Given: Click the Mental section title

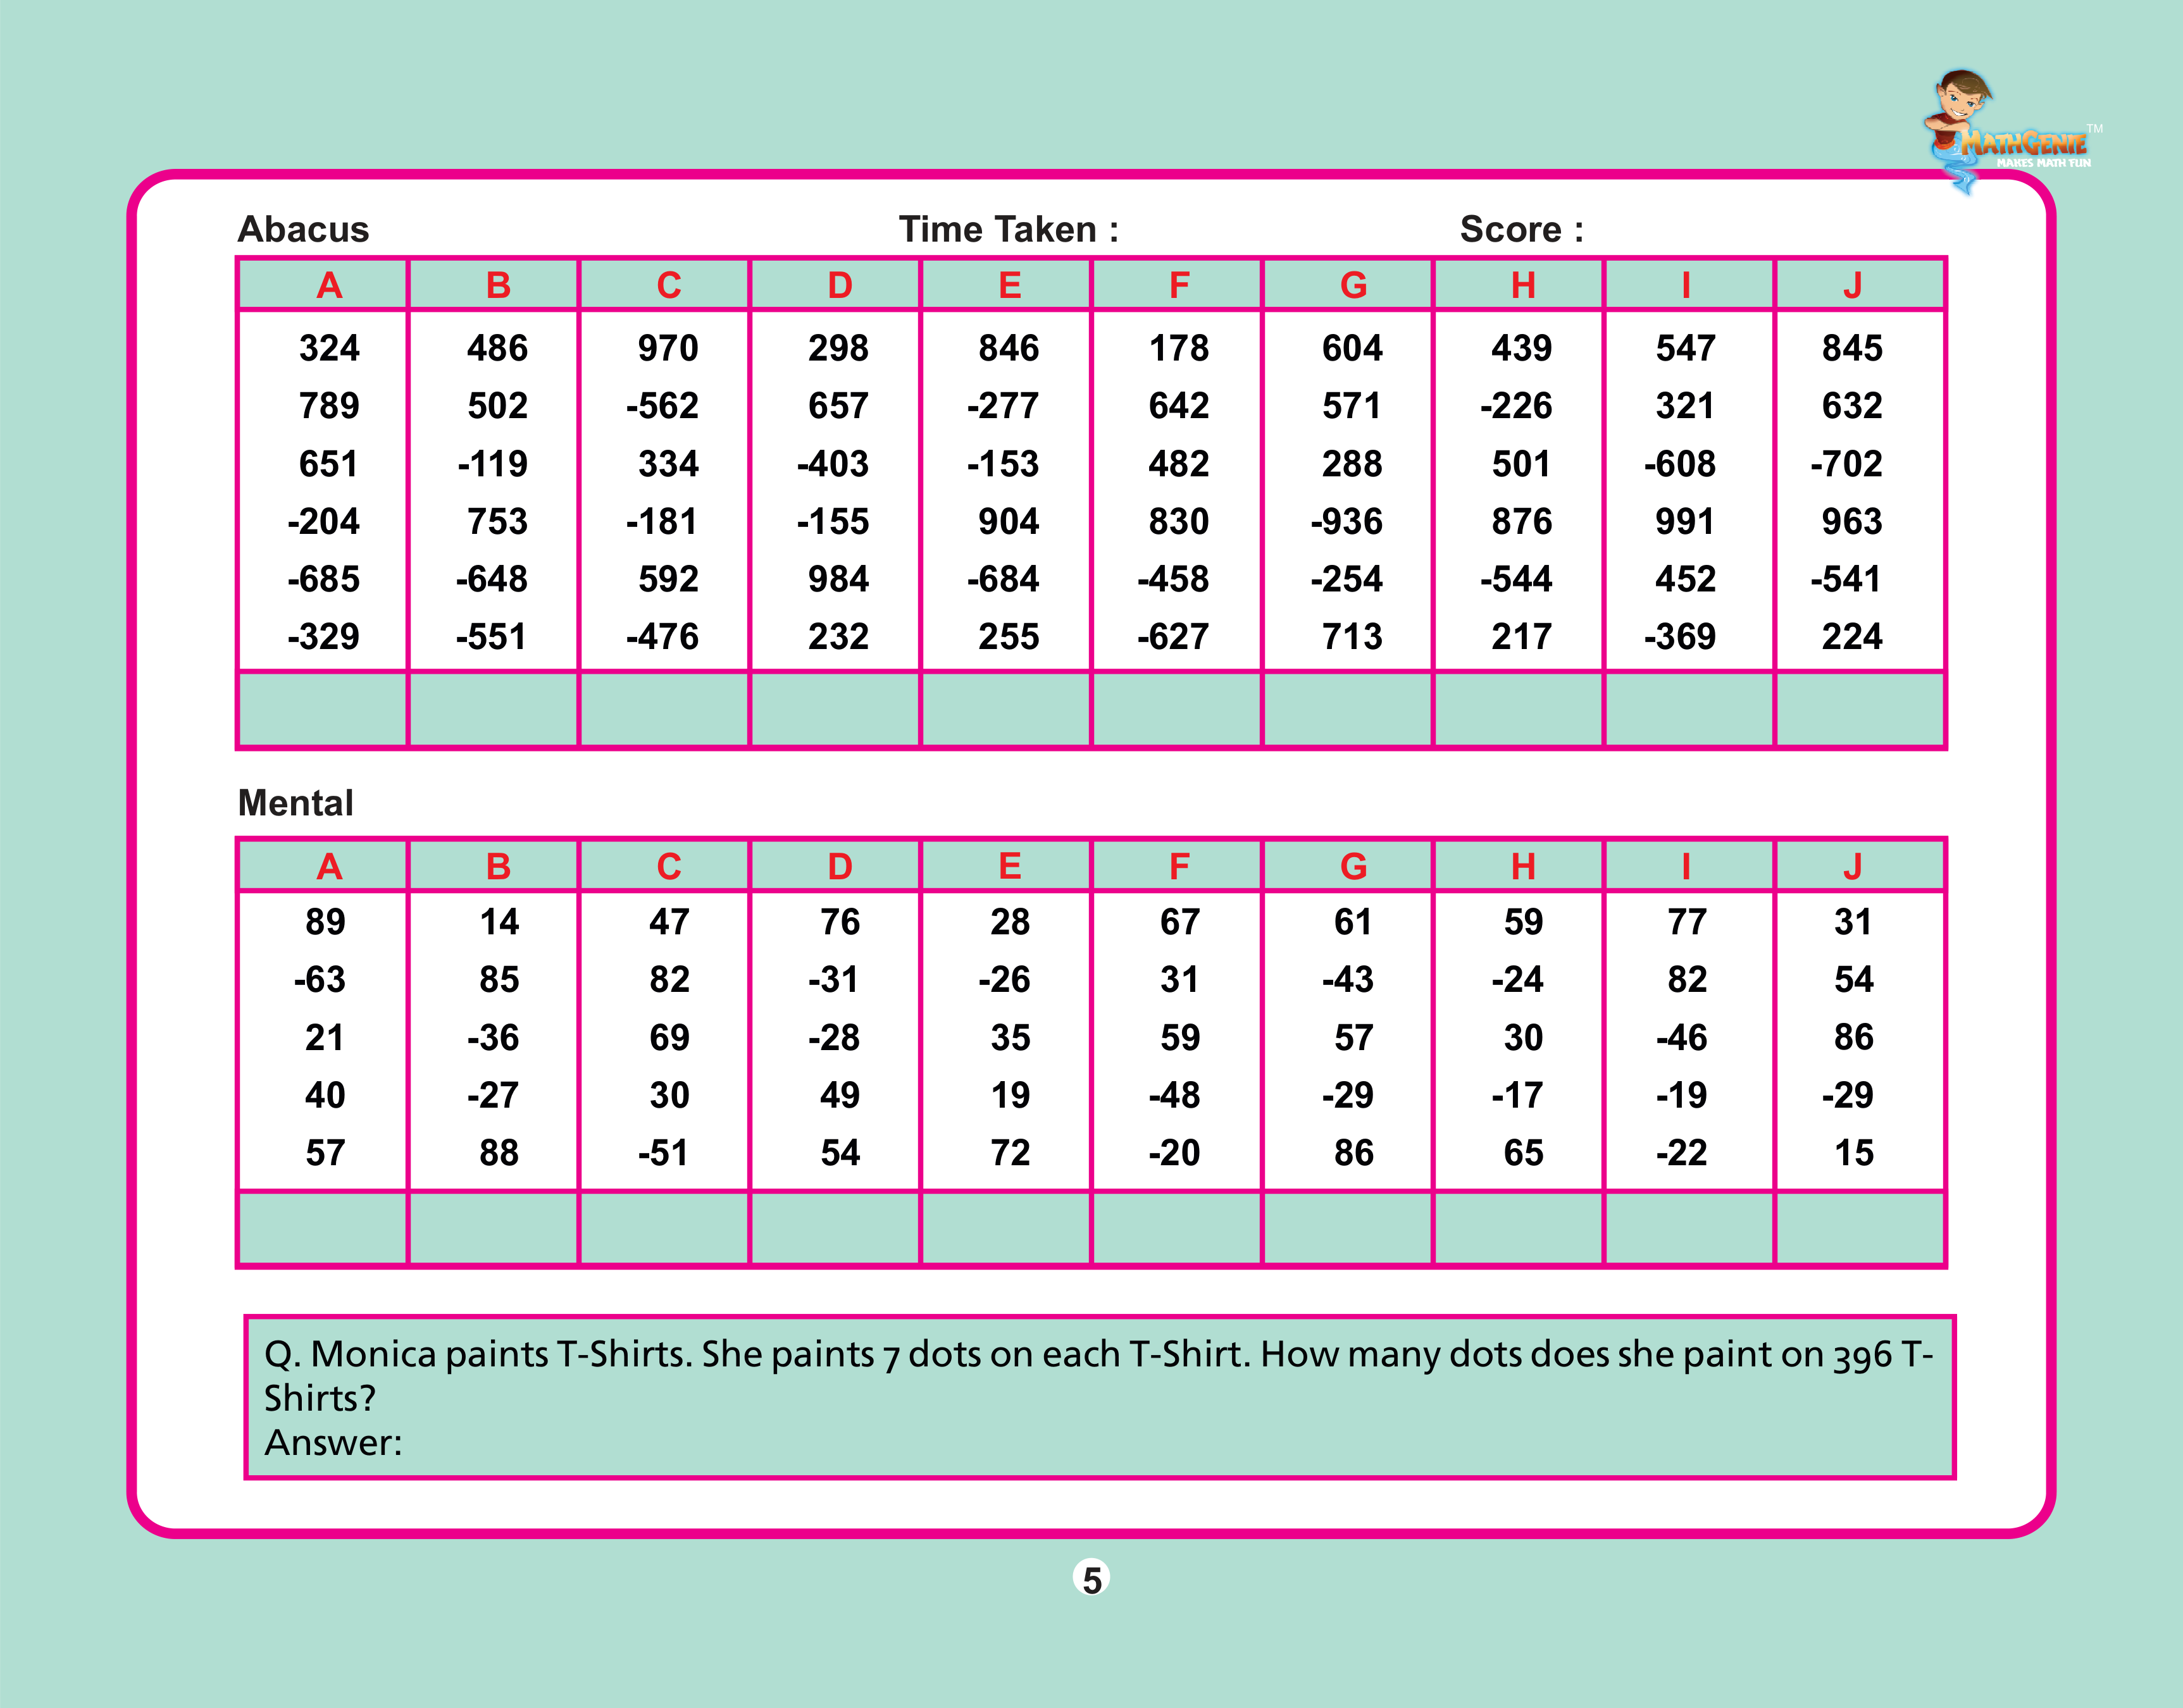Looking at the screenshot, I should [296, 803].
